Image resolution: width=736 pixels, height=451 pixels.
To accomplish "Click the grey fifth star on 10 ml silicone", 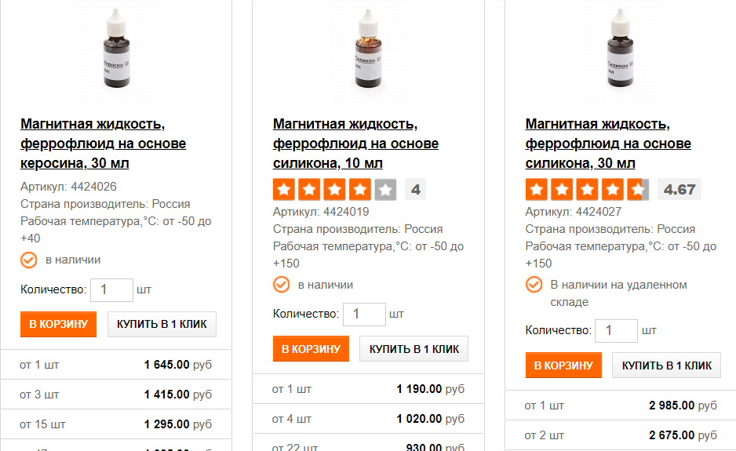I will click(385, 190).
